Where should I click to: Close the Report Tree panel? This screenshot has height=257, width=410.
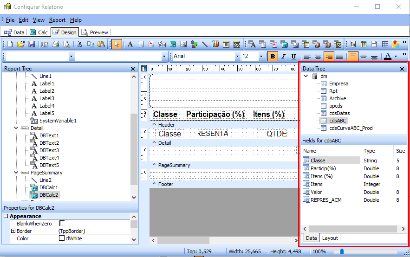click(x=132, y=69)
